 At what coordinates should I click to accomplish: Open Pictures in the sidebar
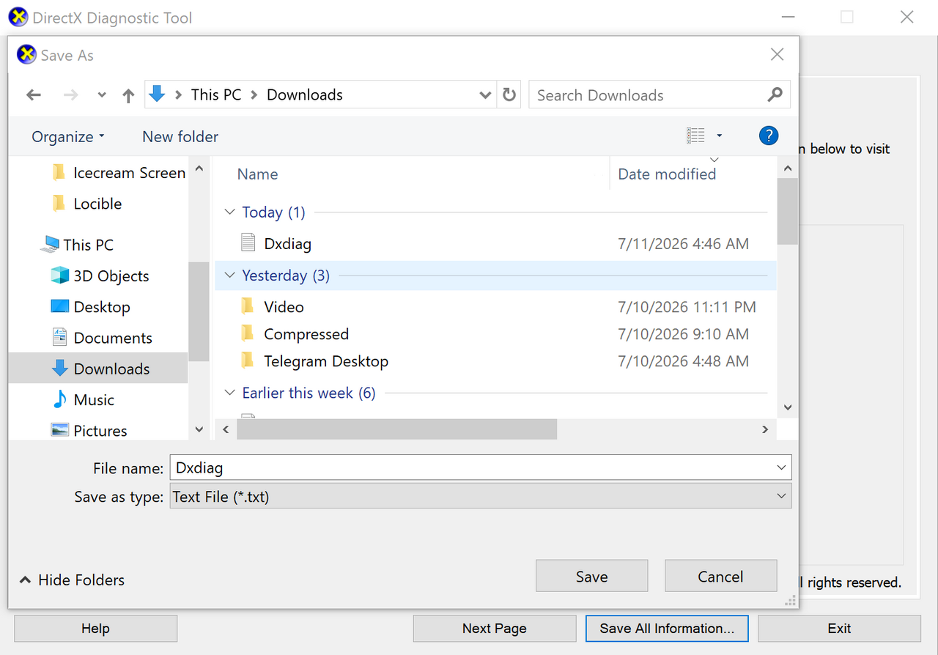(89, 431)
